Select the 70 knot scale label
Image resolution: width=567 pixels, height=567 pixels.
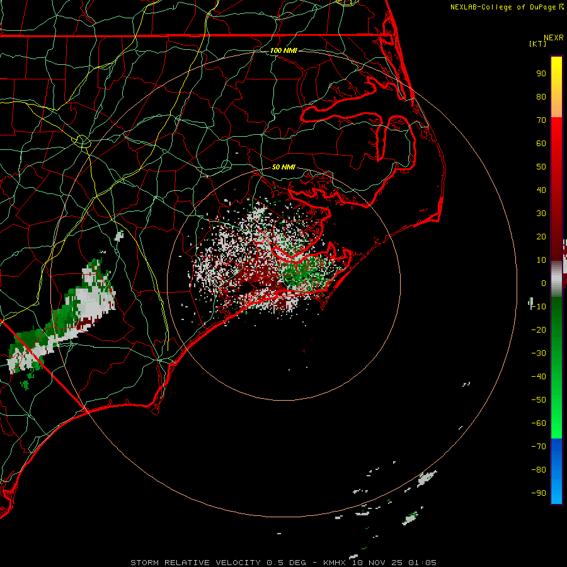541,120
